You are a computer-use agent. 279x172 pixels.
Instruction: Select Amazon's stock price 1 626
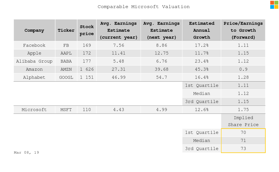87,69
